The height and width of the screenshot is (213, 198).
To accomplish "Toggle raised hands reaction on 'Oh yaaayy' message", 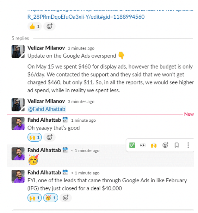I will (x=34, y=137).
